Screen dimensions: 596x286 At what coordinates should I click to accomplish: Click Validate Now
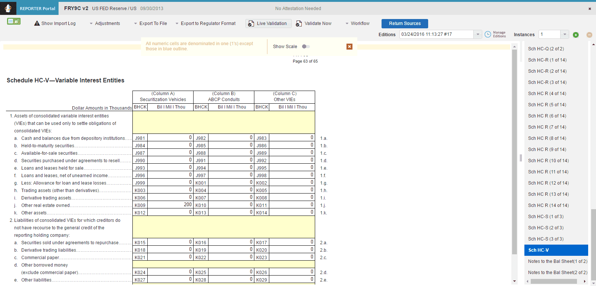pos(314,23)
